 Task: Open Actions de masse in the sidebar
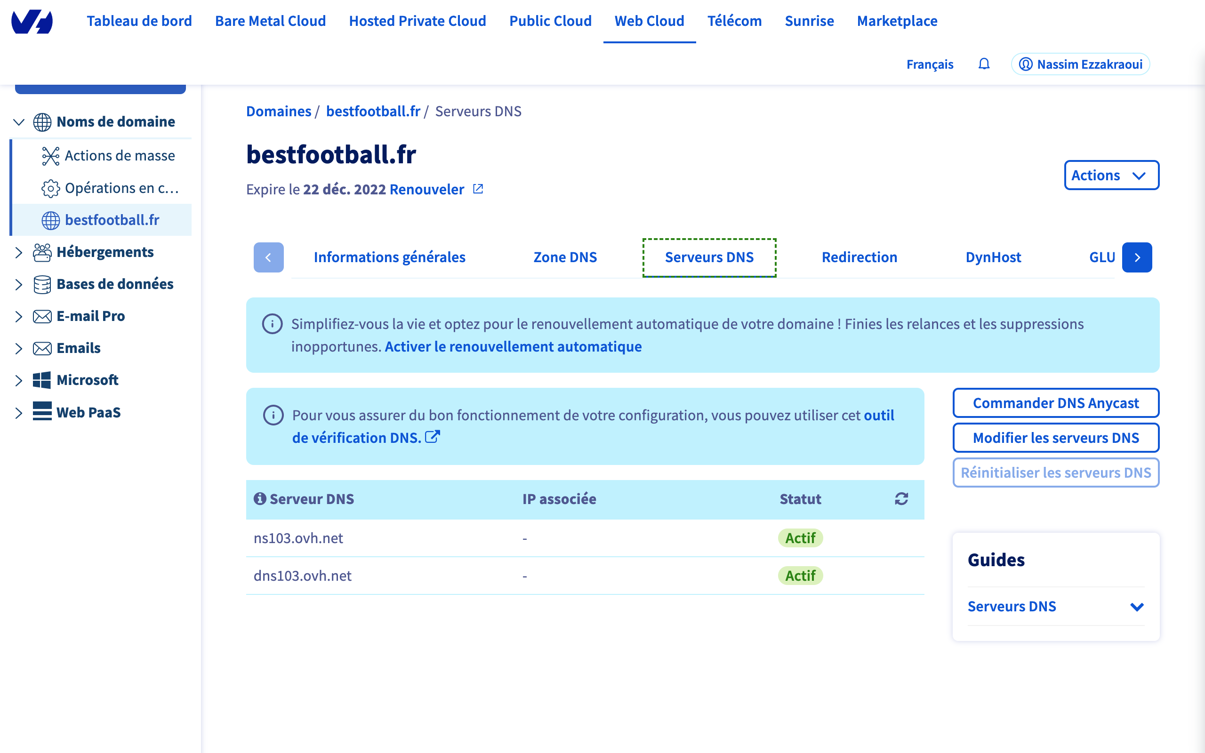[120, 156]
